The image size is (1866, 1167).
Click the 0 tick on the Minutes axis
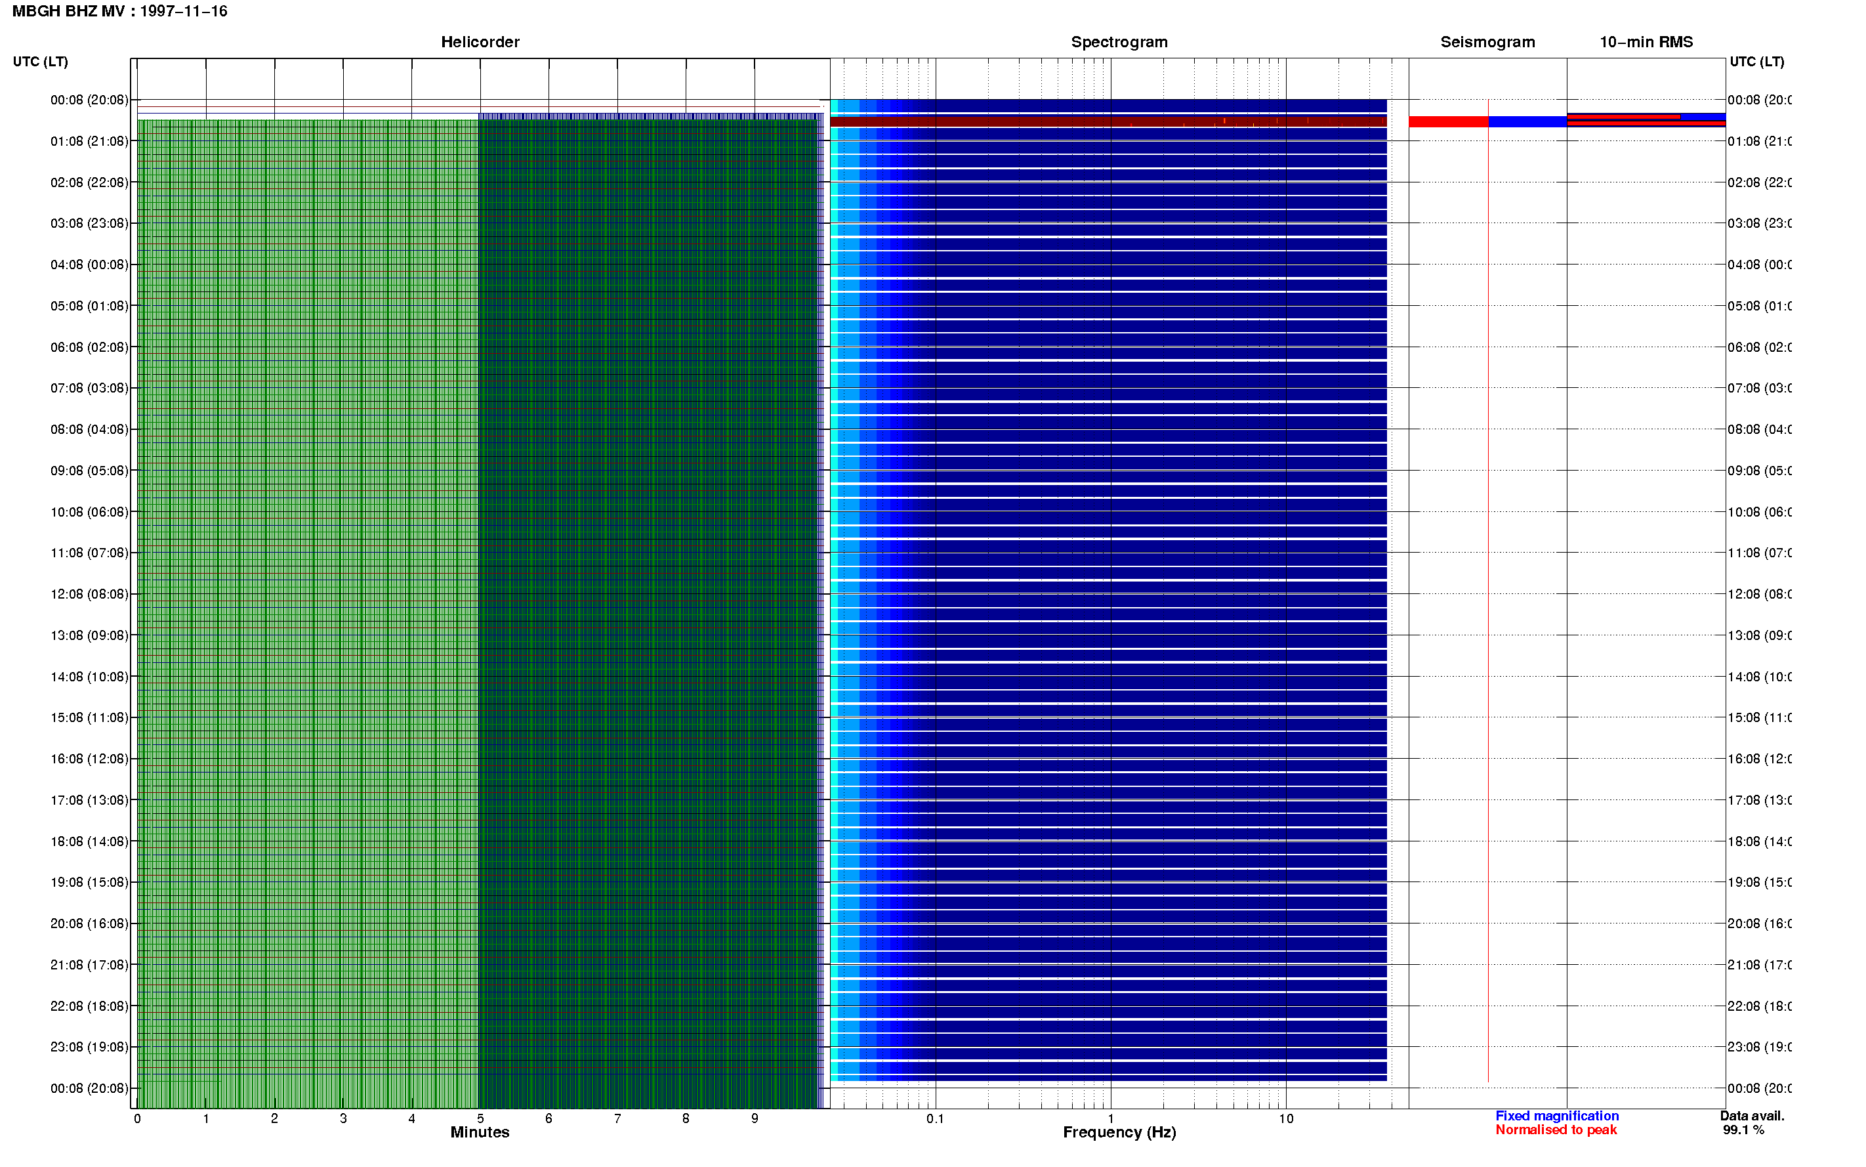point(137,1118)
